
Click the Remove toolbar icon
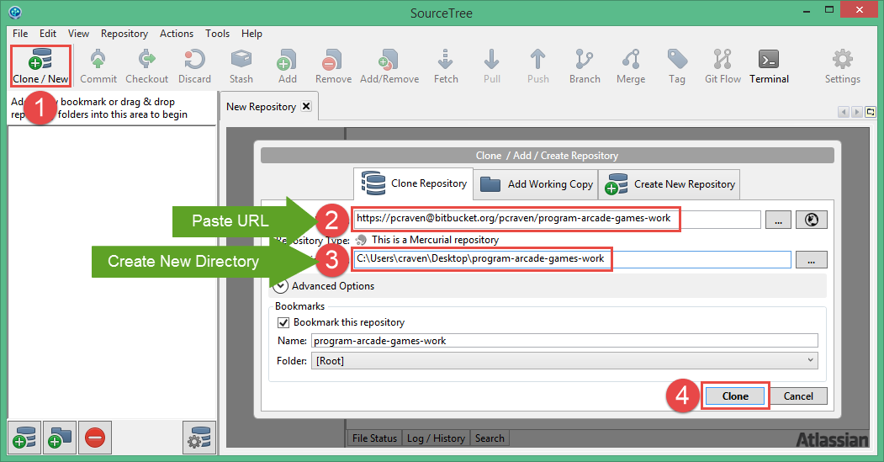click(x=333, y=66)
